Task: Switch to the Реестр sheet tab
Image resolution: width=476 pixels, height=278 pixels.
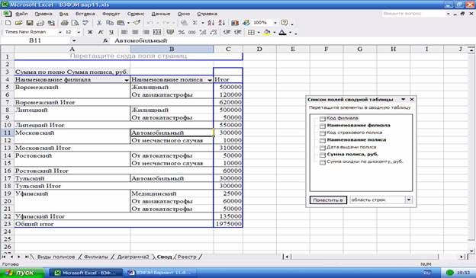Action: pyautogui.click(x=187, y=257)
